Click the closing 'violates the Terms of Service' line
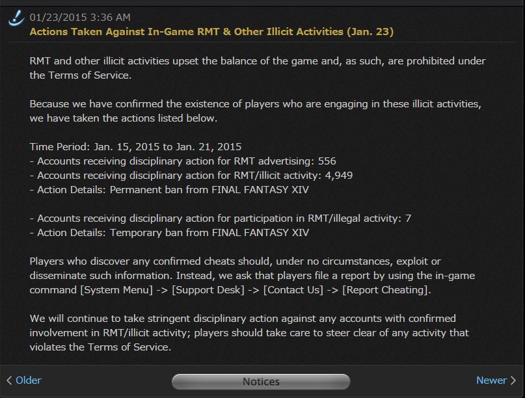The height and width of the screenshot is (398, 525). (x=100, y=347)
